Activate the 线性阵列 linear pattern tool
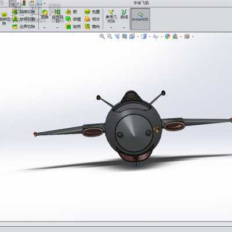Image resolution: width=232 pixels, height=232 pixels. (57, 16)
